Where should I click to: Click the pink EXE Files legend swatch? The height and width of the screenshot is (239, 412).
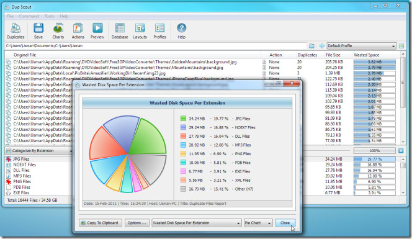coord(183,171)
